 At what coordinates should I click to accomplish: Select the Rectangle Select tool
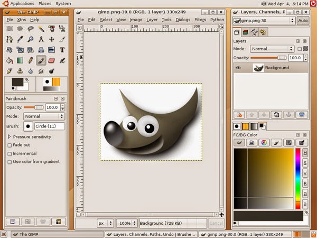tap(10, 29)
